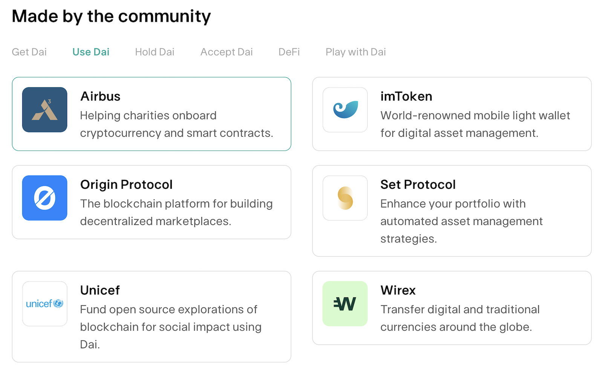Click the Airbus triangle logo icon
This screenshot has height=367, width=603.
pyautogui.click(x=44, y=110)
